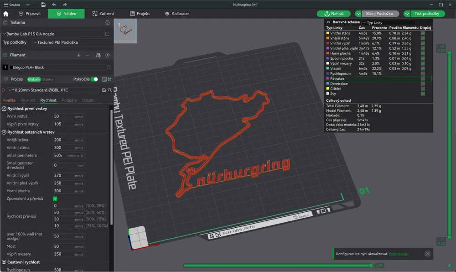The width and height of the screenshot is (456, 272).
Task: Sync filament list from AMS icon
Action: click(x=98, y=55)
